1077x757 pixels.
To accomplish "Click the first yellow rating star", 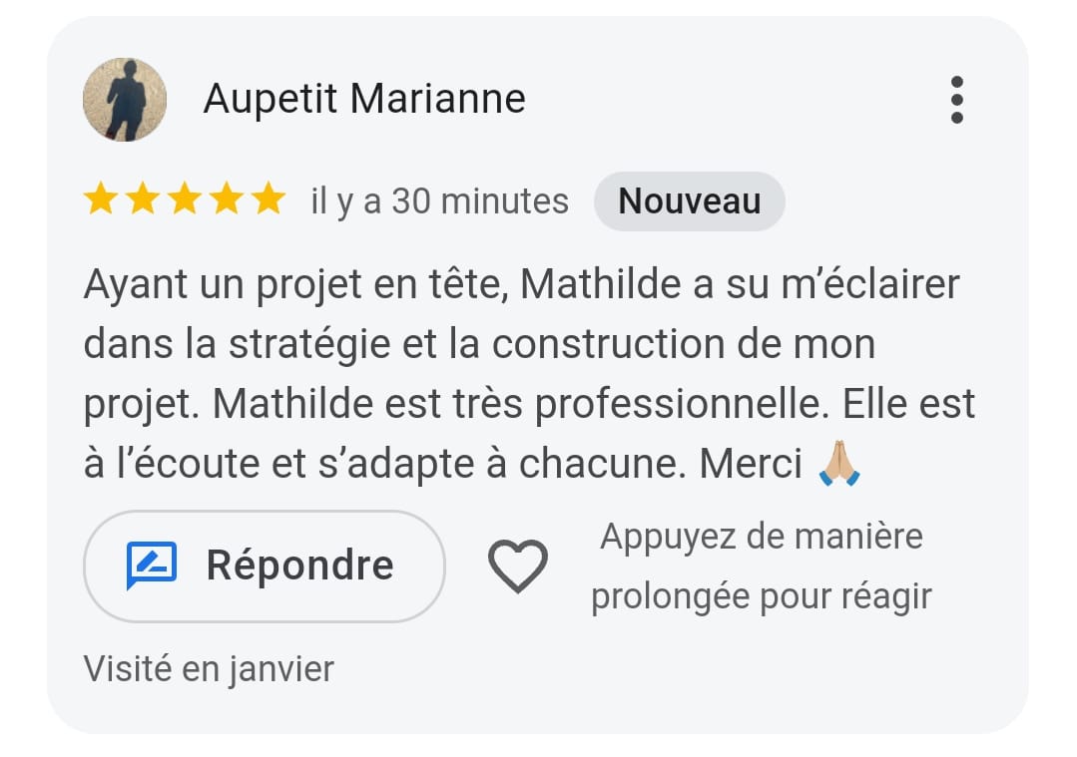I will coord(100,199).
